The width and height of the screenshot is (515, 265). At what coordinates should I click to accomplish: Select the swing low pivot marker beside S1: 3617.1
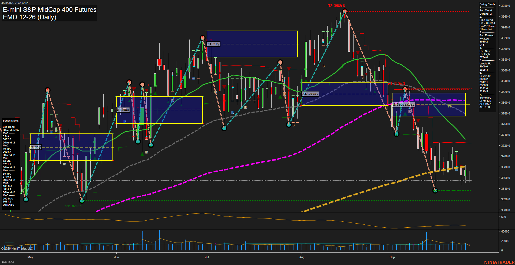[x=82, y=201]
